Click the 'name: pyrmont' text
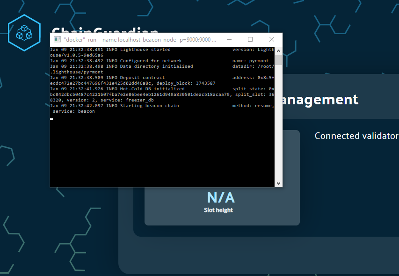The image size is (399, 276). click(x=250, y=61)
